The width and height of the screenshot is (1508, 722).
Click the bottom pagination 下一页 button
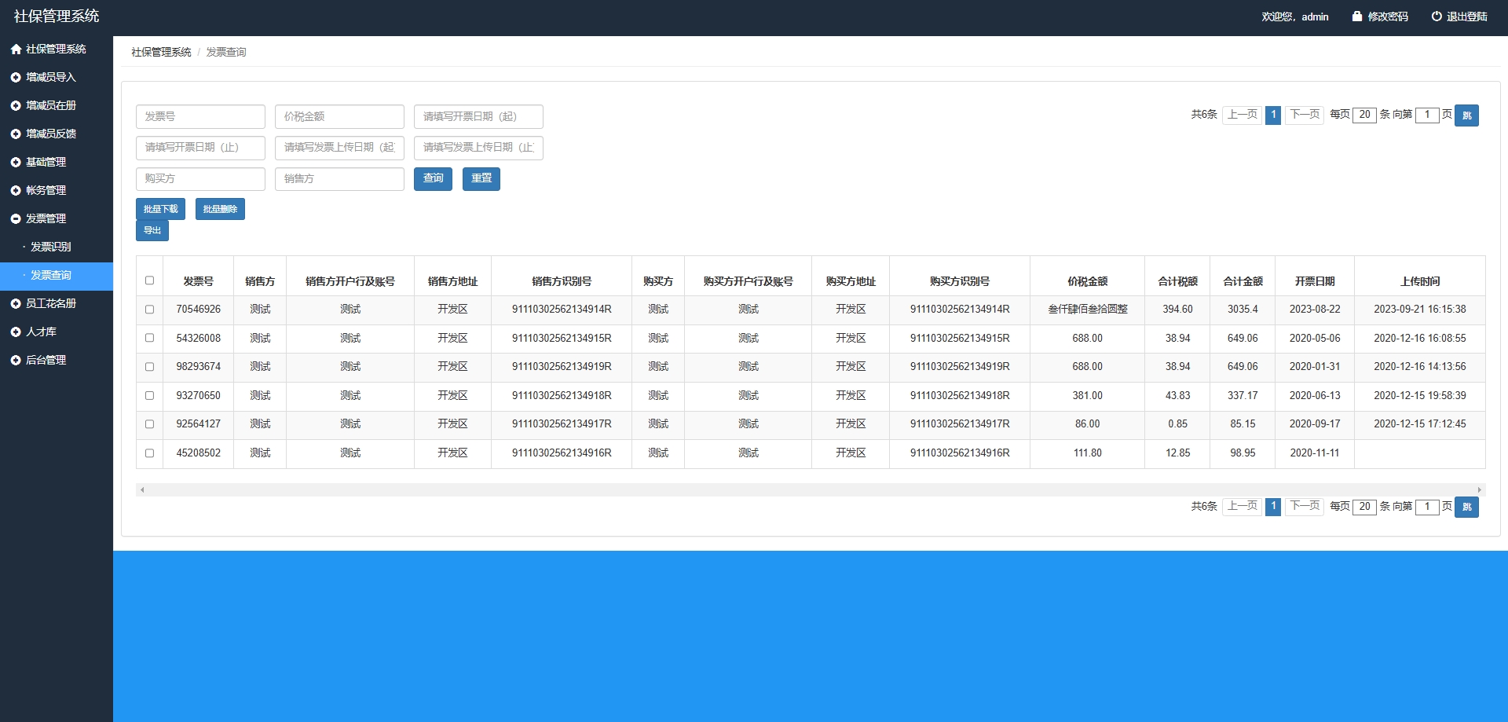[1305, 507]
